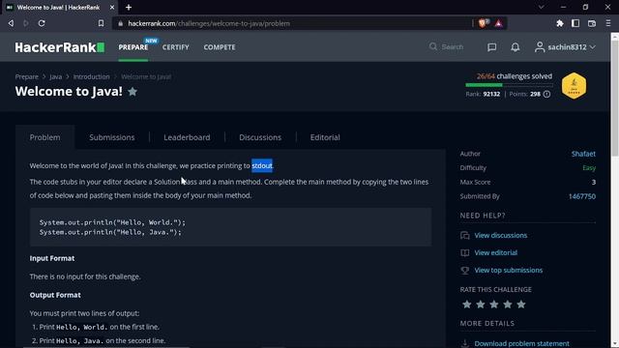Expand the tab search chevron
Image resolution: width=619 pixels, height=348 pixels.
(542, 8)
